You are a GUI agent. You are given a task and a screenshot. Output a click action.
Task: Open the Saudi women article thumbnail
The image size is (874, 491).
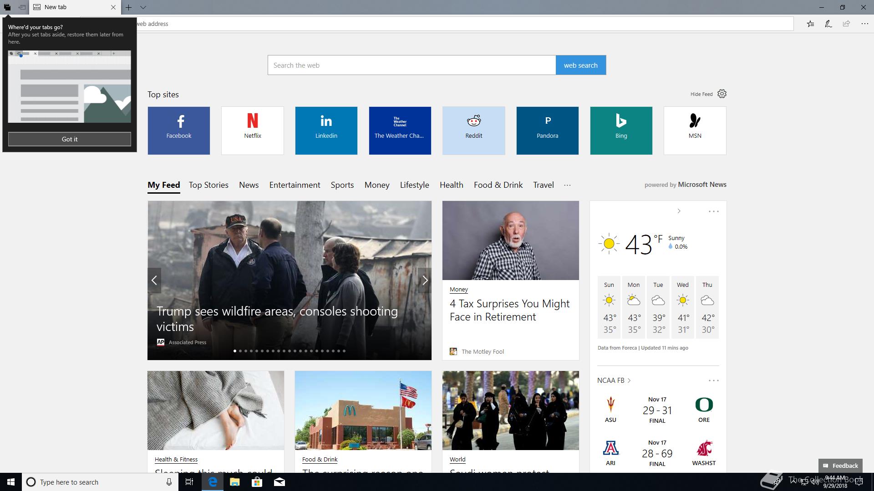(511, 411)
